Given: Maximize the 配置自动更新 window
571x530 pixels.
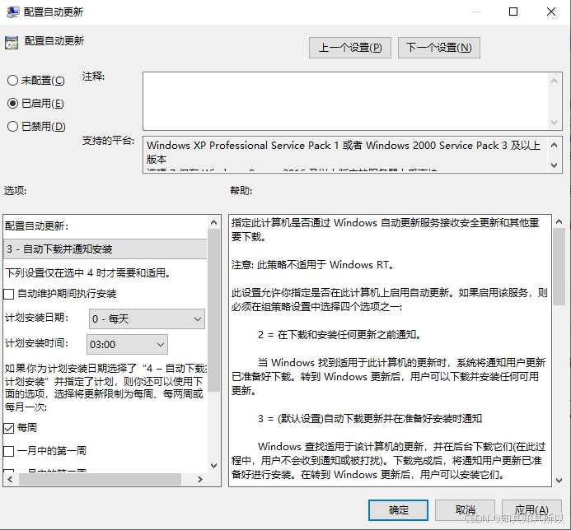Looking at the screenshot, I should [513, 12].
